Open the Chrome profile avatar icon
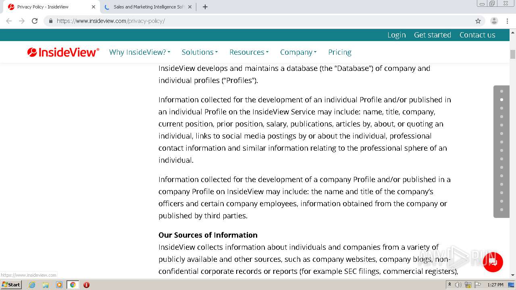Image resolution: width=516 pixels, height=290 pixels. [x=494, y=21]
